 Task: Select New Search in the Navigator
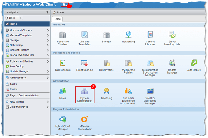point(27,102)
